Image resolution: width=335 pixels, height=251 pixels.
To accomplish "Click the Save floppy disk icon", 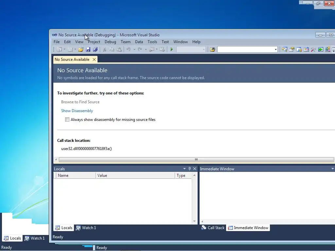I will 88,50.
